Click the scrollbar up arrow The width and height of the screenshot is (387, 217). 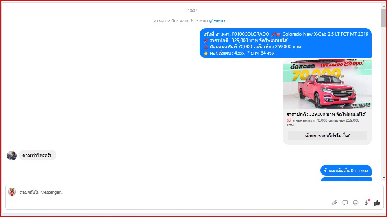(x=384, y=5)
